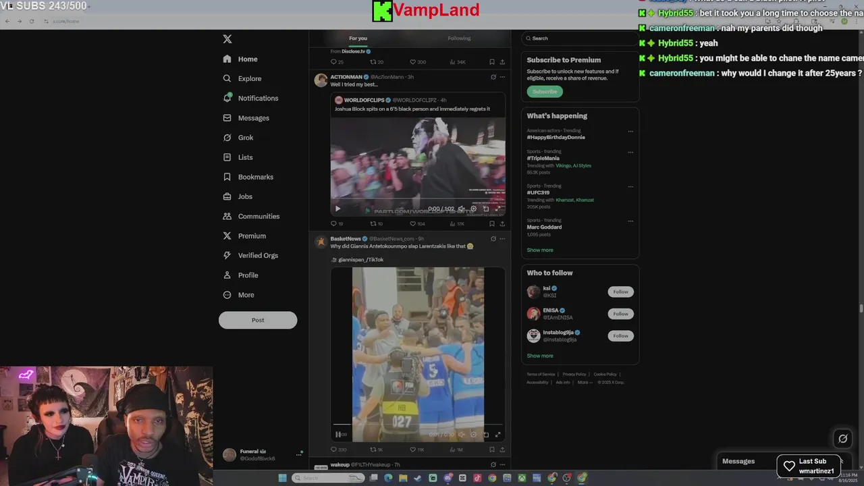Screen dimensions: 864x486
Task: Open the Terms of Service link
Action: [541, 374]
